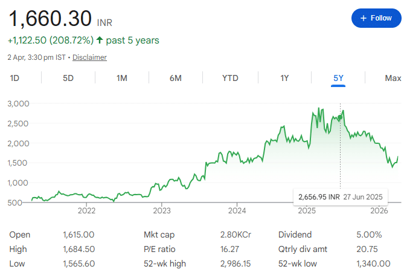The width and height of the screenshot is (404, 275).
Task: Open the Disclaimer link
Action: tap(89, 57)
